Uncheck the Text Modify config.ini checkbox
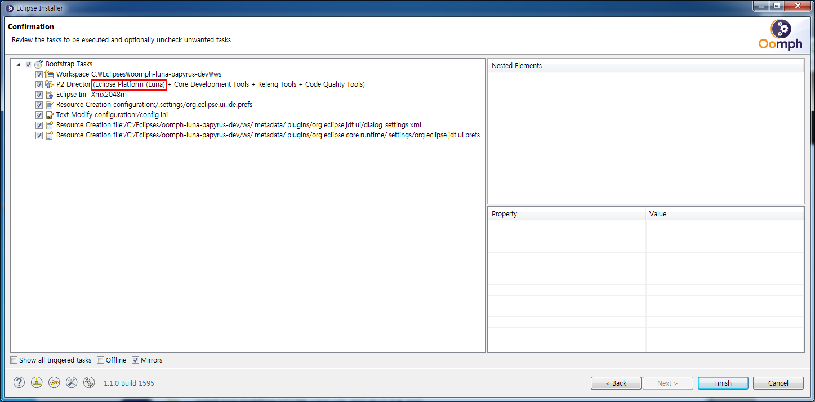This screenshot has width=815, height=402. (x=39, y=115)
